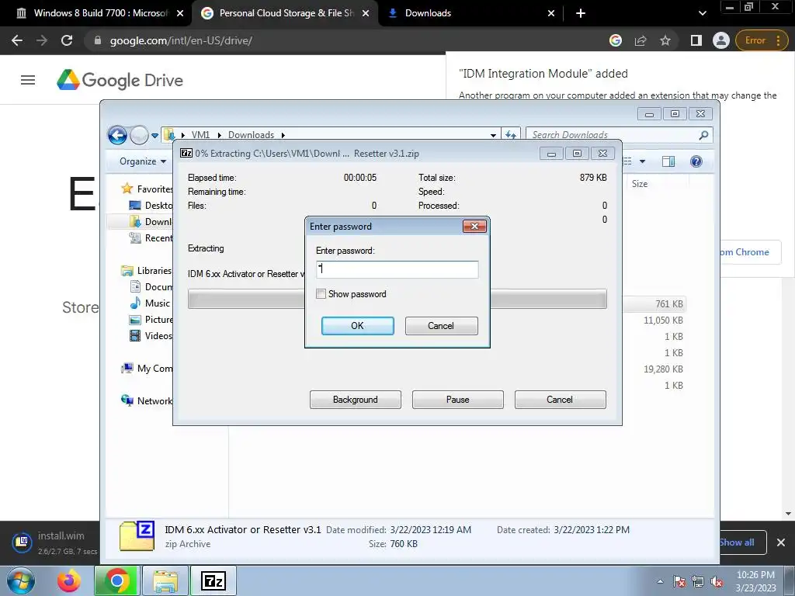Sort by the Size column header
Viewport: 795px width, 596px height.
tap(640, 184)
